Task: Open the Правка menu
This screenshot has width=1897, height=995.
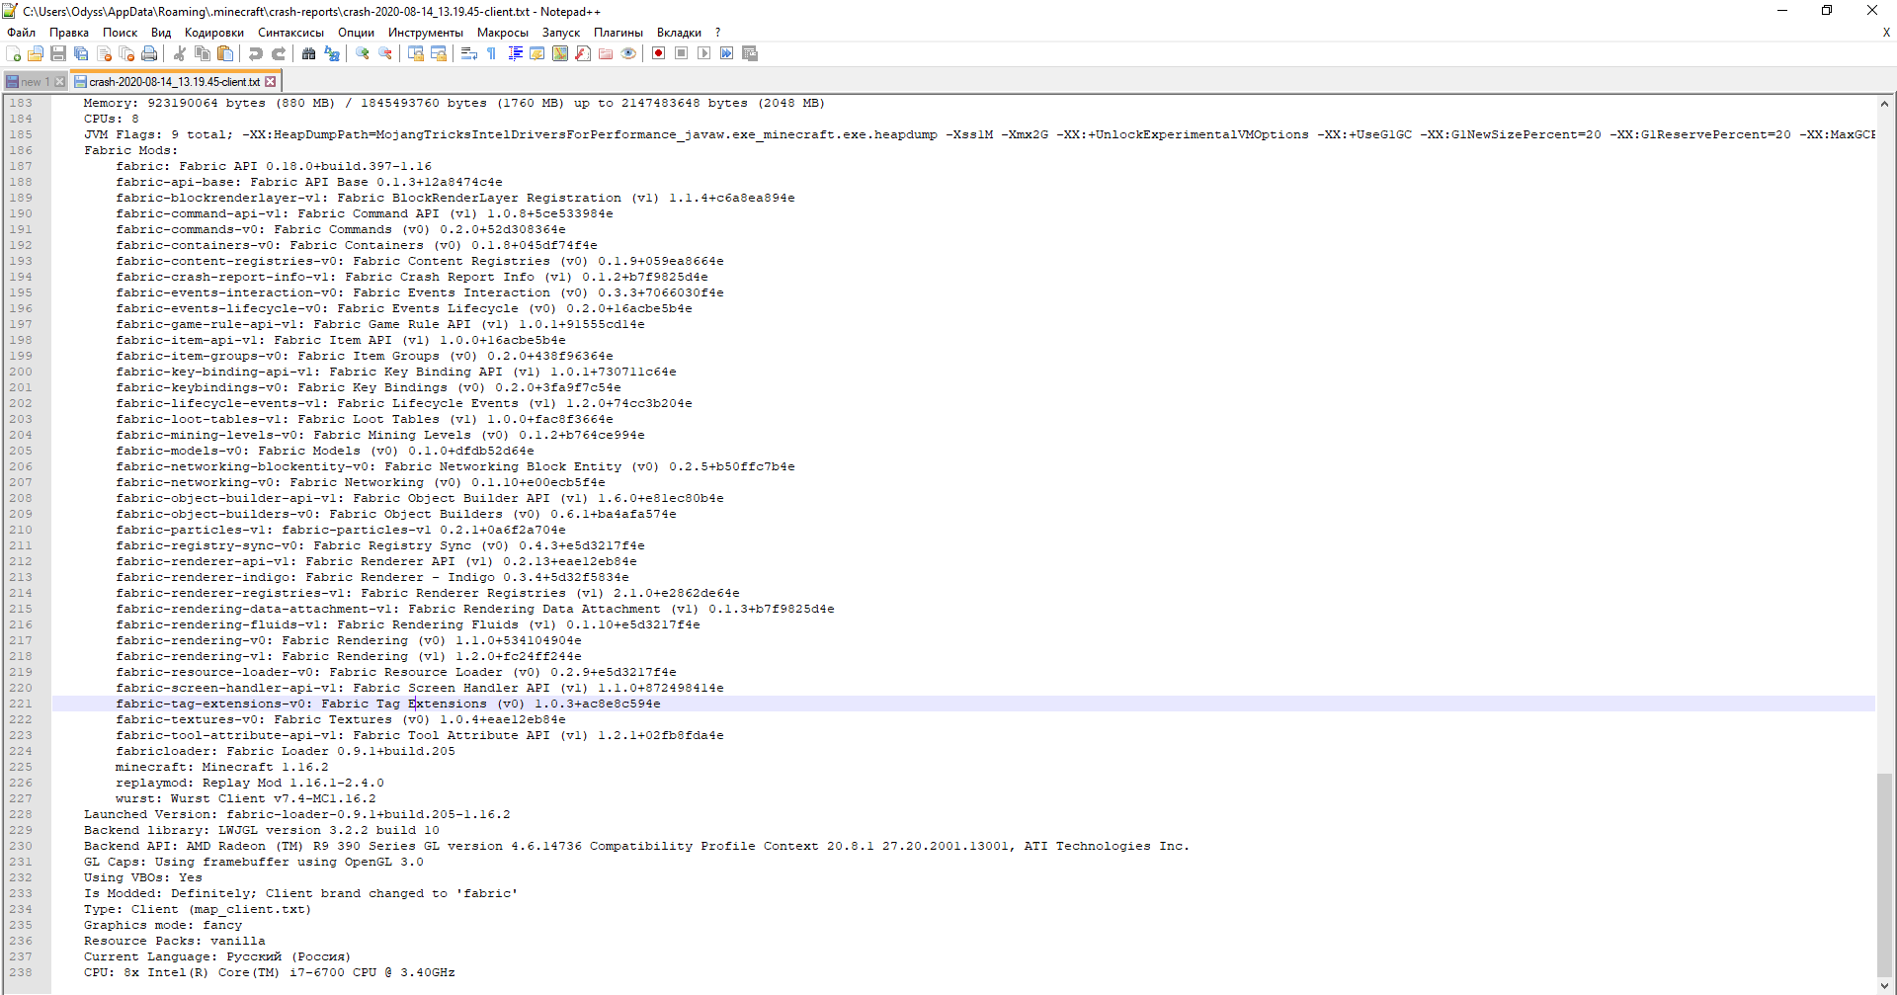Action: click(x=69, y=33)
